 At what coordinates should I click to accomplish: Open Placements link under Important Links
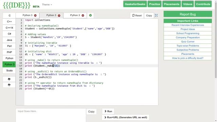click(x=188, y=54)
